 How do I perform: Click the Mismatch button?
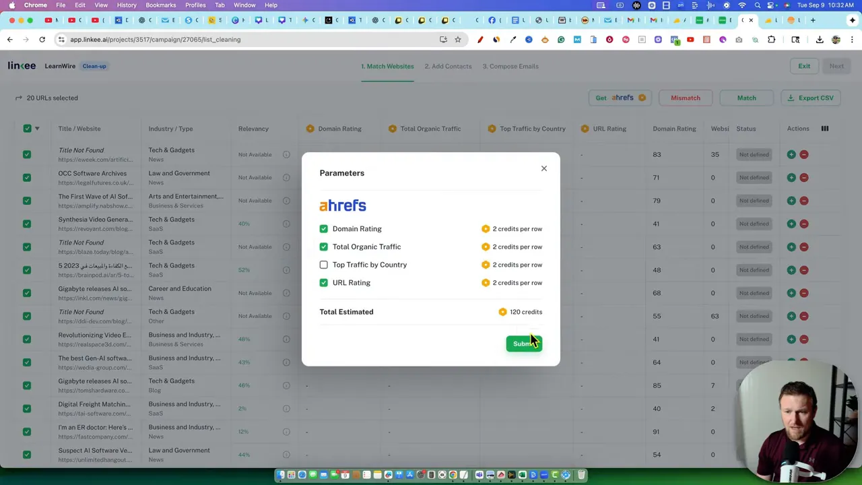(685, 98)
